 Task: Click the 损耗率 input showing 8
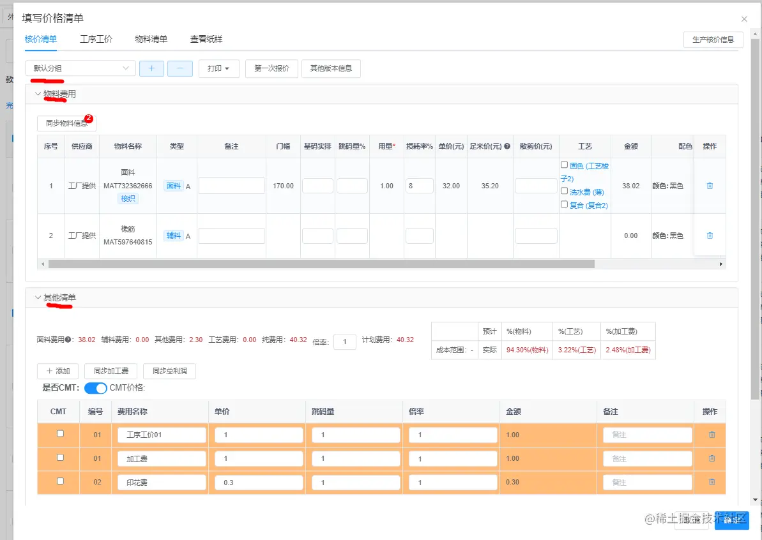[x=420, y=186]
